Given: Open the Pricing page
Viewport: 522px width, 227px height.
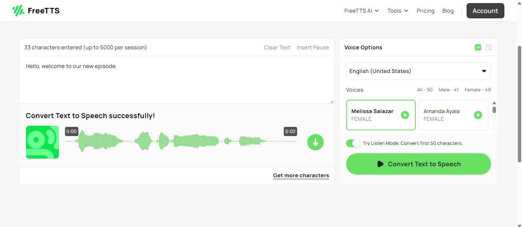Looking at the screenshot, I should pos(426,11).
